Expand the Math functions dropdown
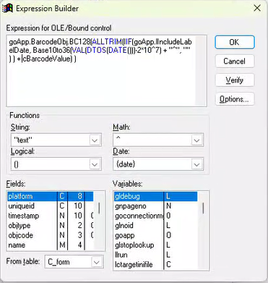Viewport: 268px width, 283px height. [196, 140]
